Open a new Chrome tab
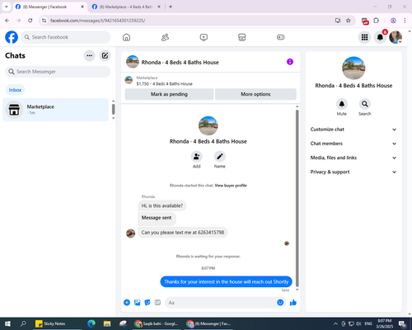412x330 pixels. pos(171,7)
